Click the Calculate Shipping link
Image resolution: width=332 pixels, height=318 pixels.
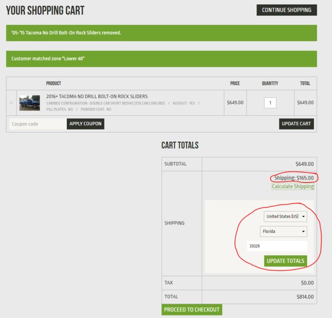(x=293, y=186)
